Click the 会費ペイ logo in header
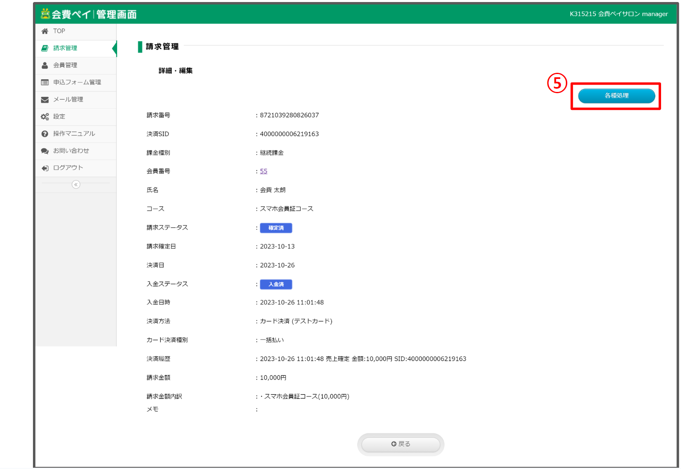The width and height of the screenshot is (681, 469). click(89, 14)
